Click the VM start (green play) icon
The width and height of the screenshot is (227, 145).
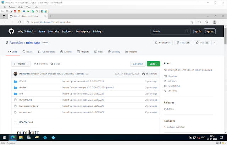coord(28,11)
